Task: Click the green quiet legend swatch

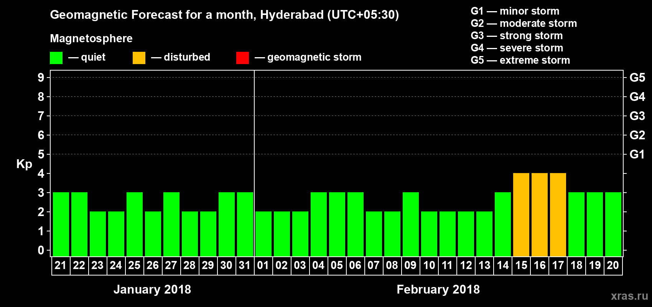Action: (x=56, y=58)
